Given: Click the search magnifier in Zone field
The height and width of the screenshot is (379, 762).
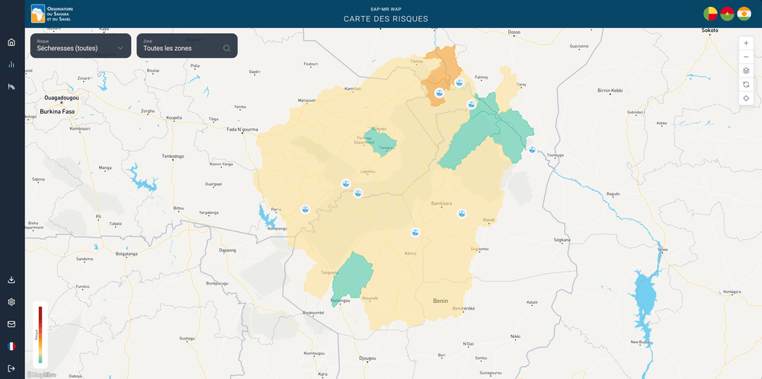Looking at the screenshot, I should tap(226, 48).
